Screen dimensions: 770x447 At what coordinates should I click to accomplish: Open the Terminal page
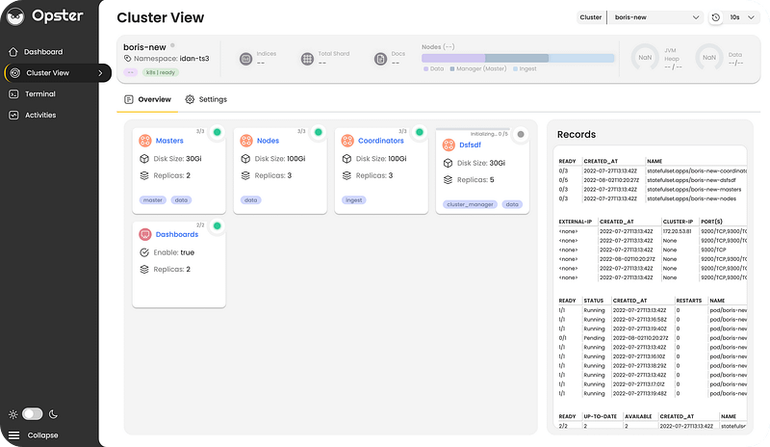(x=40, y=93)
